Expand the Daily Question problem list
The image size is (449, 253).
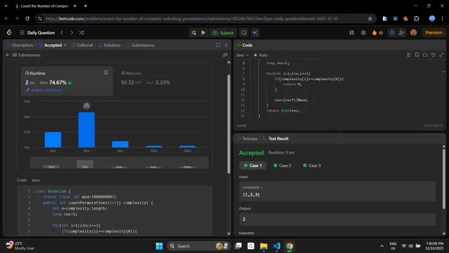(x=38, y=32)
